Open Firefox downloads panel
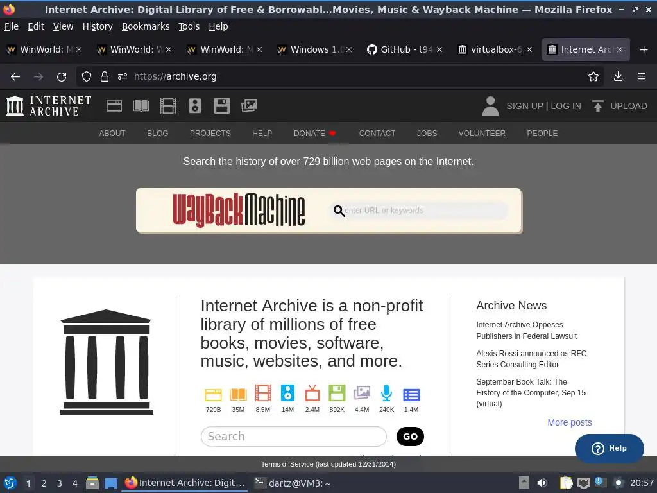This screenshot has width=657, height=493. tap(618, 76)
